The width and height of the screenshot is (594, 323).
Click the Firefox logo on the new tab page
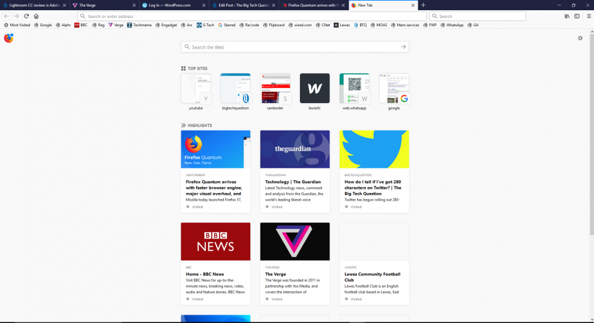coord(9,38)
